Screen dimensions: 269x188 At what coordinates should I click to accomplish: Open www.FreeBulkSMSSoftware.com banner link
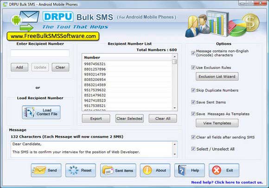pyautogui.click(x=53, y=36)
